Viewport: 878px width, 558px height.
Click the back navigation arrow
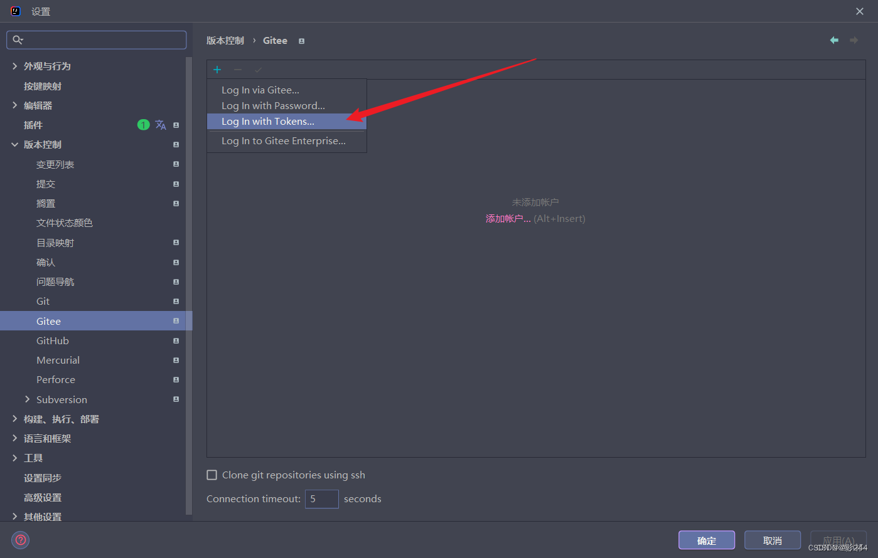click(834, 40)
